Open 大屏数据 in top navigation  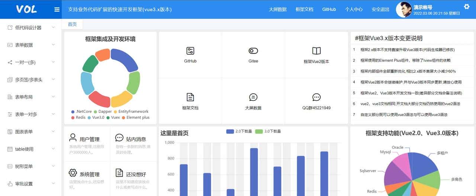278,10
